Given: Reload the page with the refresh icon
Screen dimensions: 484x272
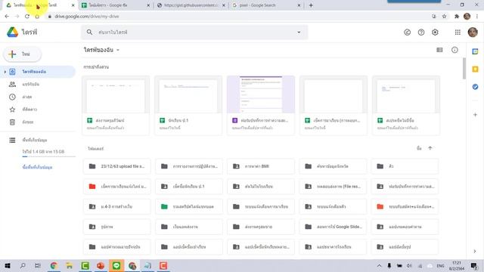Looking at the screenshot, I should click(27, 17).
